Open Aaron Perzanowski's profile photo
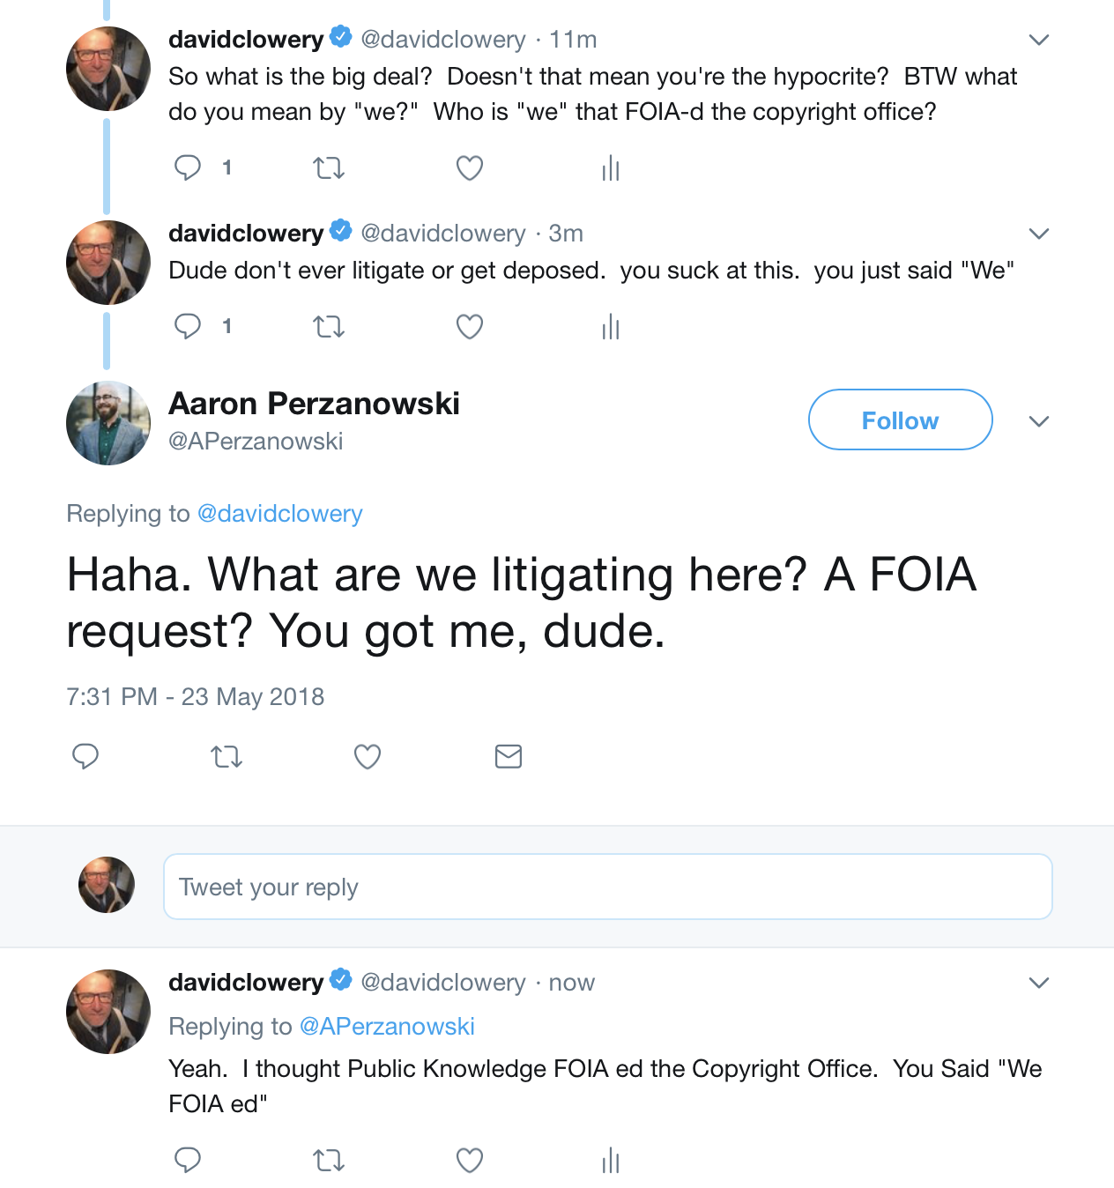Viewport: 1114px width, 1188px height. (x=108, y=423)
